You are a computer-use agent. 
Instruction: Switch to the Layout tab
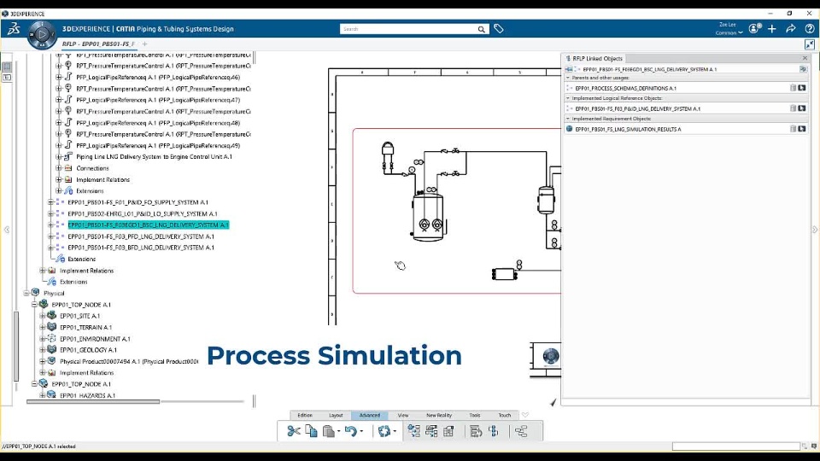336,415
